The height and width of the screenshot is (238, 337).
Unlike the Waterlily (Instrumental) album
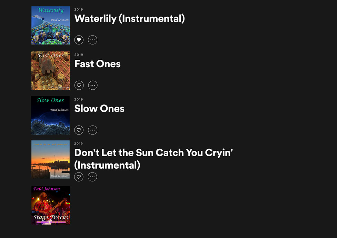[79, 40]
